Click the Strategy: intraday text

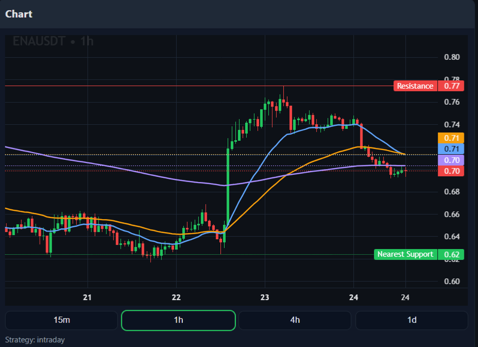pos(35,340)
